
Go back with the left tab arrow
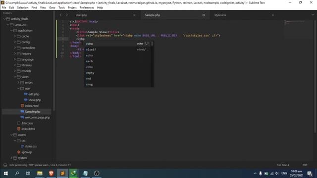coord(60,15)
